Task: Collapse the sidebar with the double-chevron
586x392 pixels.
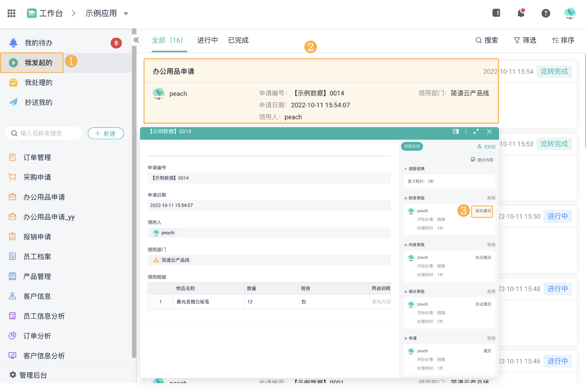Action: pos(136,40)
